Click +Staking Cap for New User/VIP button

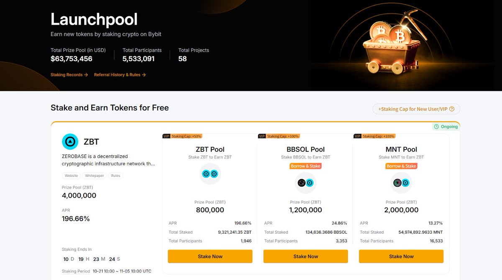coord(416,109)
